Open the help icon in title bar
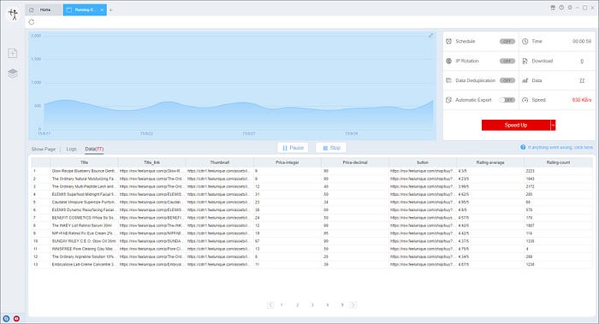This screenshot has height=324, width=599. coord(561,8)
